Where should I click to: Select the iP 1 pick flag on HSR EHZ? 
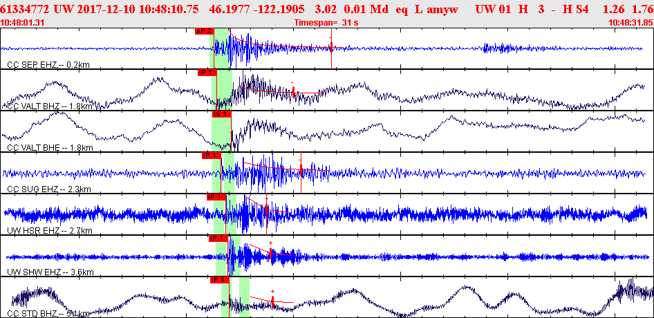[x=216, y=197]
